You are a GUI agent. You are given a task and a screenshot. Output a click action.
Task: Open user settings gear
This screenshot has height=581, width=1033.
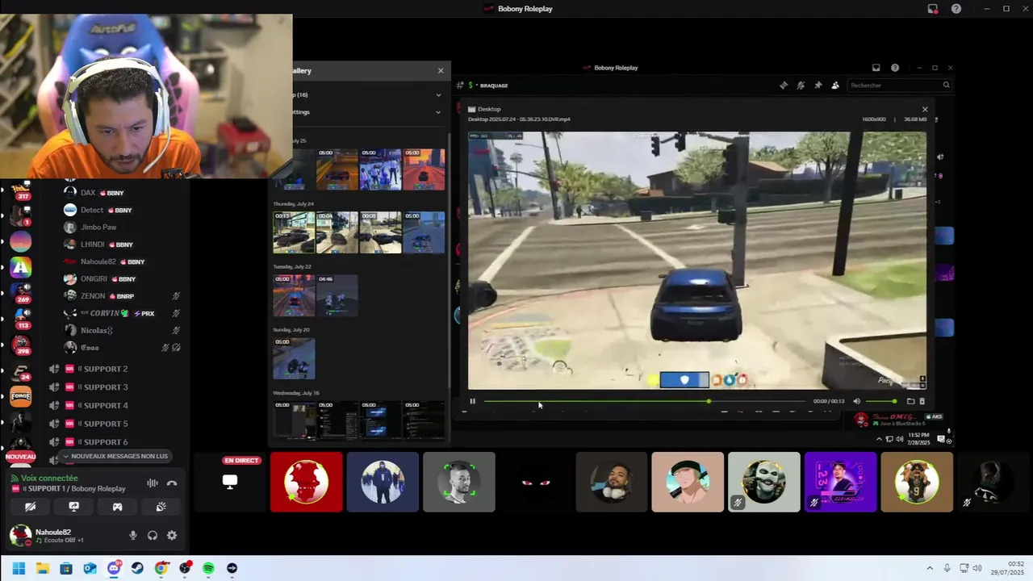point(172,535)
